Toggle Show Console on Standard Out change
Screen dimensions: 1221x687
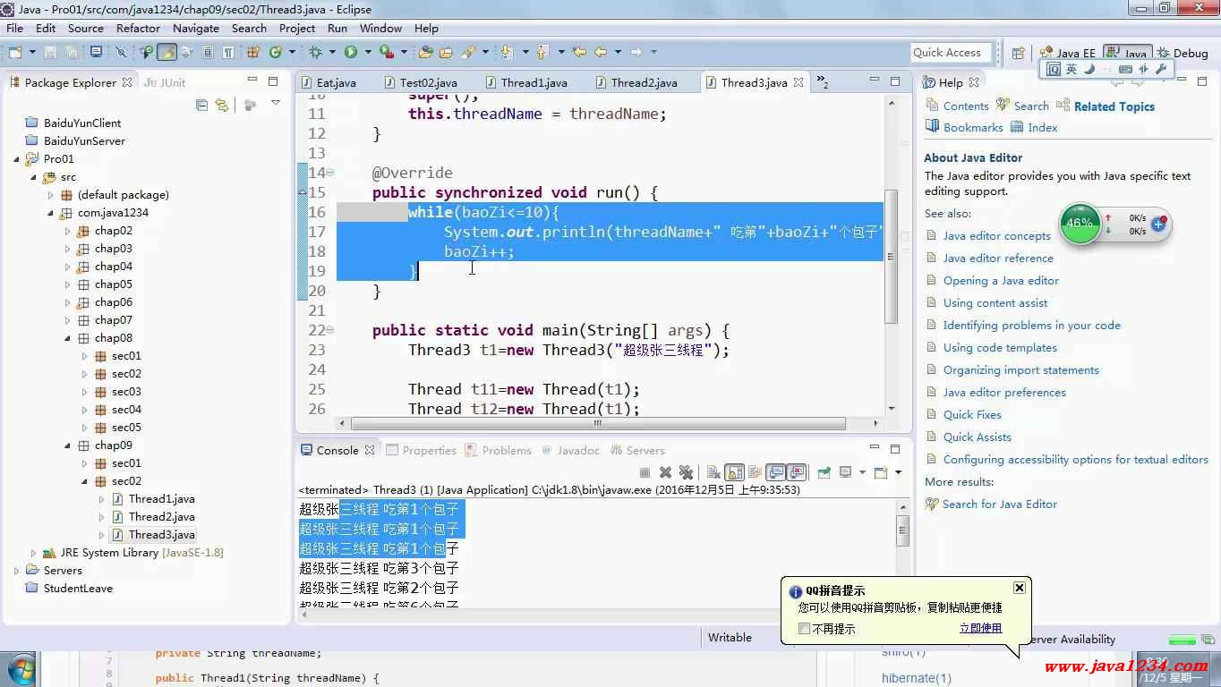click(775, 472)
